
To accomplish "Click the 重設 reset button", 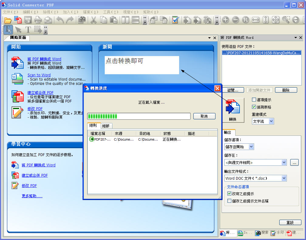I will [x=290, y=222].
